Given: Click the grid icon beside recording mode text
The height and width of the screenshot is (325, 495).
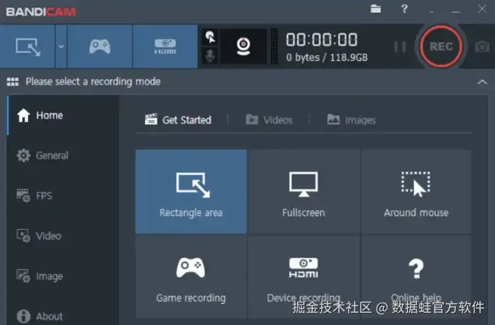Looking at the screenshot, I should (x=13, y=82).
